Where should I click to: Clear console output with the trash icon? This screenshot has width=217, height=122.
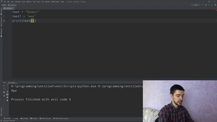[7, 100]
